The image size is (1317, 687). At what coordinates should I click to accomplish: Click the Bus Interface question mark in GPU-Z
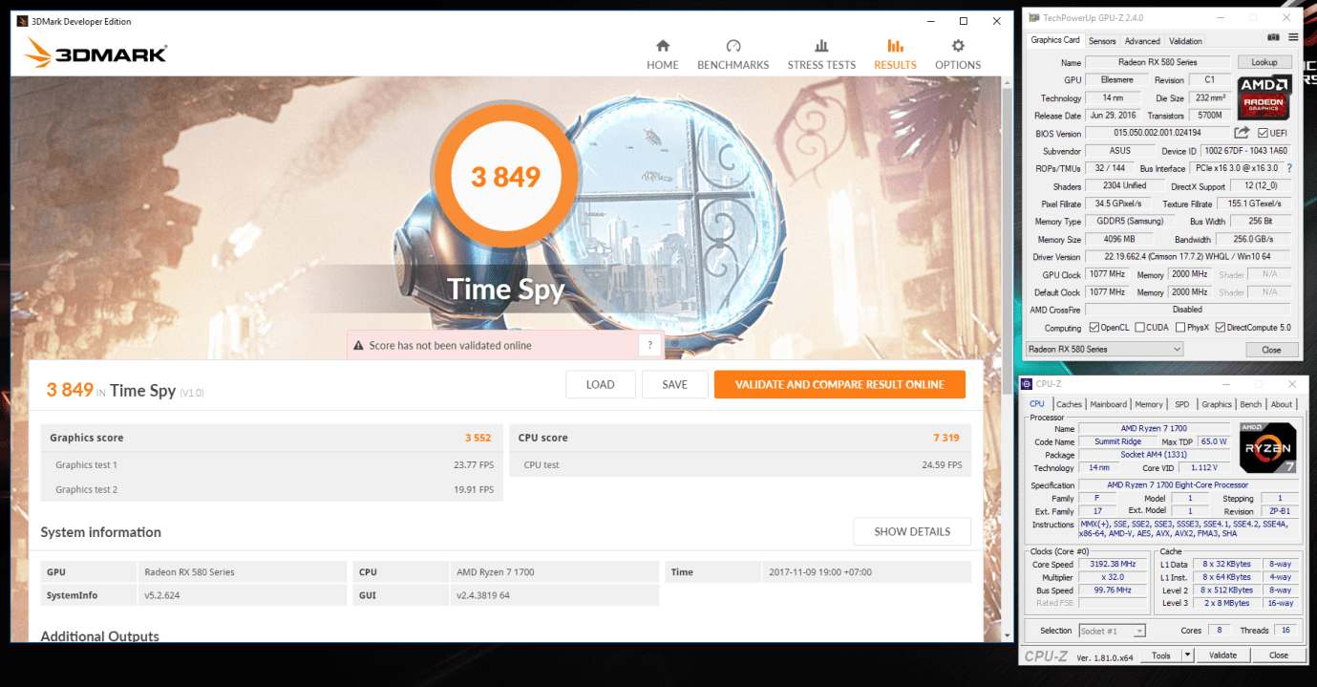1289,168
